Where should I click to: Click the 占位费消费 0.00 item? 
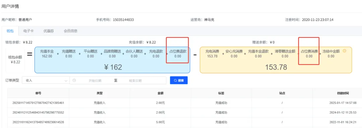(309, 54)
